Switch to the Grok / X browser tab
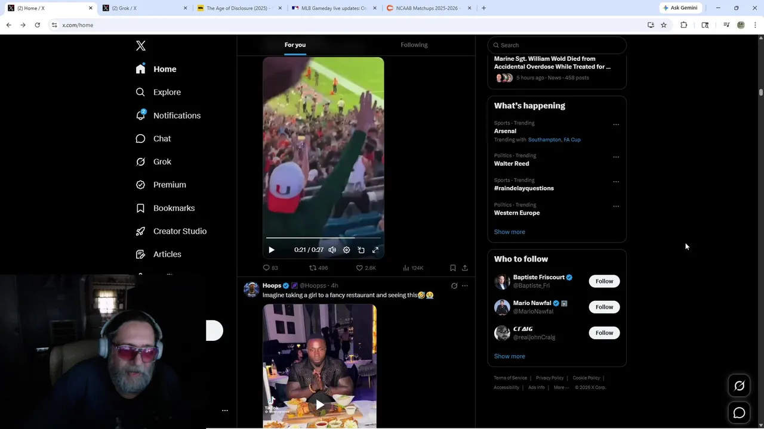The image size is (764, 429). 144,8
